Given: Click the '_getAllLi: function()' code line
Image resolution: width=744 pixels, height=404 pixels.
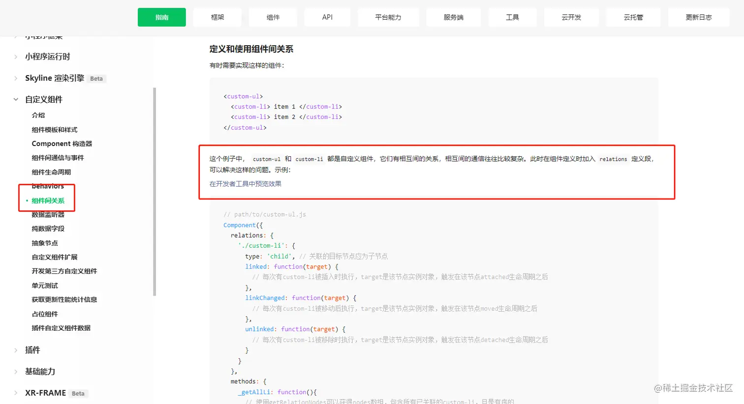Looking at the screenshot, I should (x=278, y=392).
